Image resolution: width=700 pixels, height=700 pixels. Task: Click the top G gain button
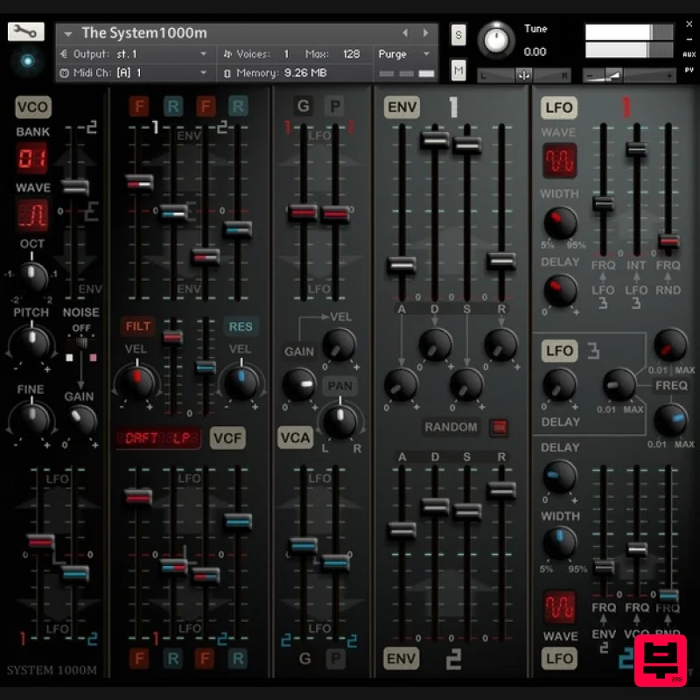point(303,106)
